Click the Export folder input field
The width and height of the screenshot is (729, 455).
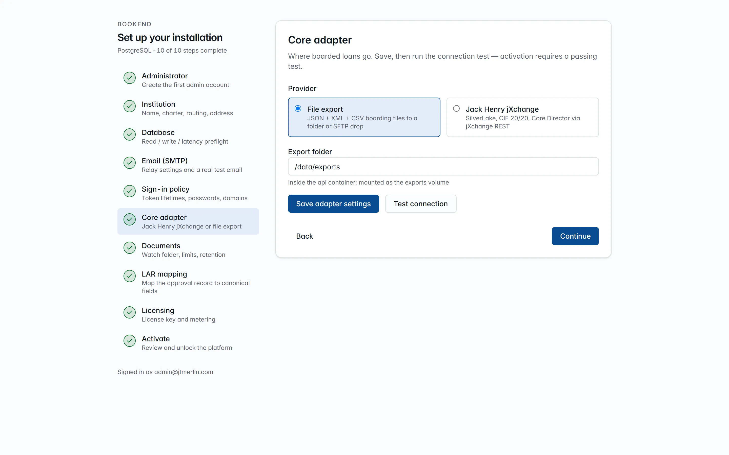(x=443, y=166)
